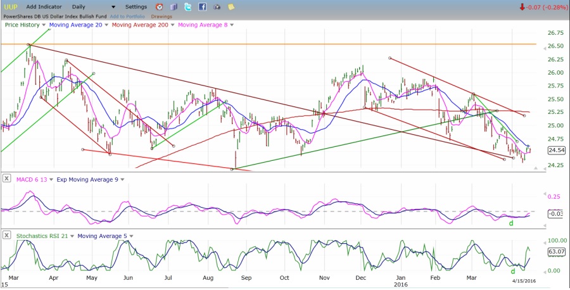
Task: Click the camera snapshot icon
Action: click(217, 6)
